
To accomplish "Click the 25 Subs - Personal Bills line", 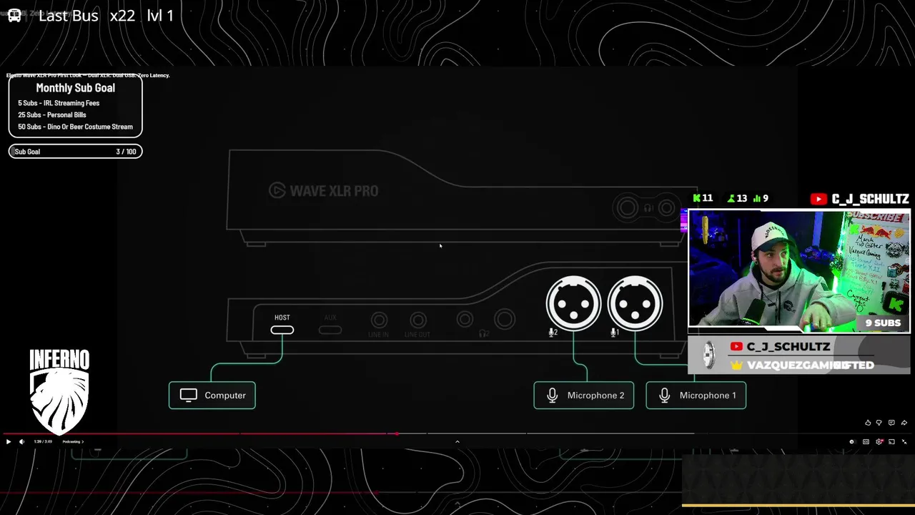I will pos(52,115).
